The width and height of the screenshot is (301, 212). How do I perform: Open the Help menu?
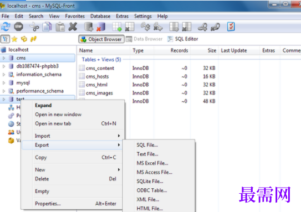(162, 16)
